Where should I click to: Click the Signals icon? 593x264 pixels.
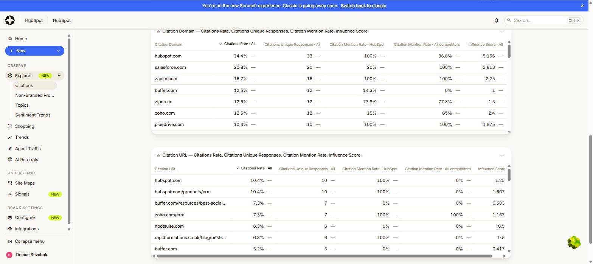10,194
